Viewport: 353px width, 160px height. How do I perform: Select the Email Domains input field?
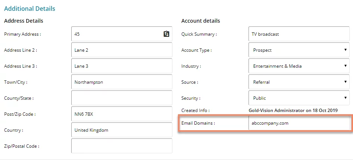click(x=299, y=123)
